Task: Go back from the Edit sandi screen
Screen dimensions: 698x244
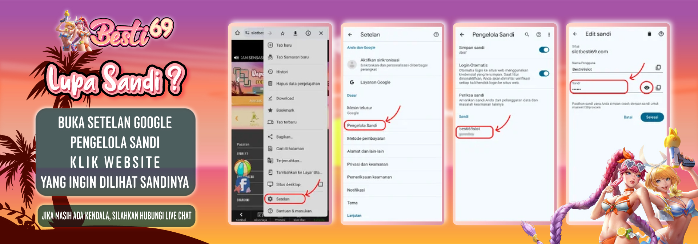Action: [x=575, y=34]
